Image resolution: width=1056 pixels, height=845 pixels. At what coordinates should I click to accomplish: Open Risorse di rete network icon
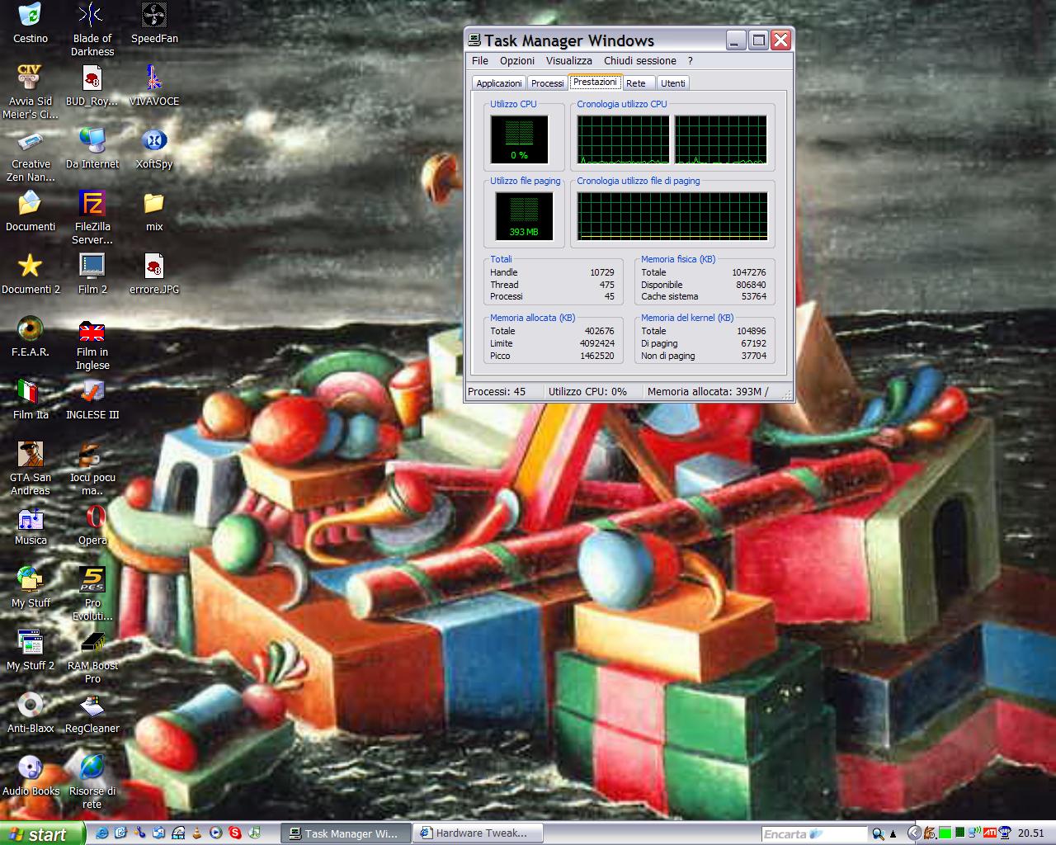point(92,783)
